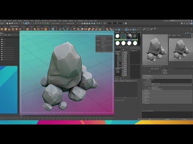Select the large grey M icon
The width and height of the screenshot is (193, 144).
tap(155, 29)
